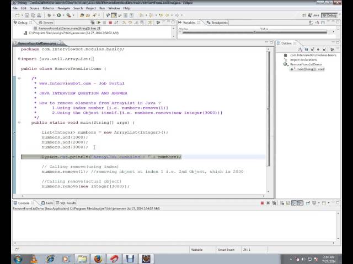This screenshot has width=353, height=264.
Task: Click the console horizontal scrollbar
Action: tap(174, 243)
